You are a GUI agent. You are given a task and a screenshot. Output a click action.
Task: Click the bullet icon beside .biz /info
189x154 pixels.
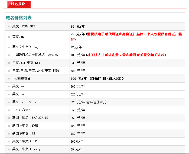tap(9, 110)
